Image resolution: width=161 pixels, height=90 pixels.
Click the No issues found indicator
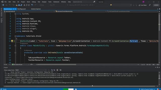[x=17, y=64]
